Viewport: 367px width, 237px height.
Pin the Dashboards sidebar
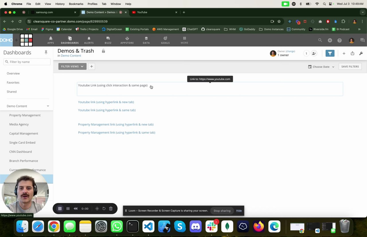point(46,52)
